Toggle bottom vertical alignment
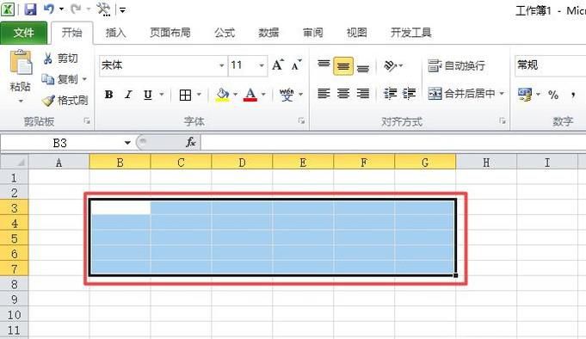Screen dimensions: 586x339 coord(363,67)
